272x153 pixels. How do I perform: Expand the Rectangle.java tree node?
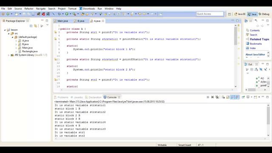(16, 51)
